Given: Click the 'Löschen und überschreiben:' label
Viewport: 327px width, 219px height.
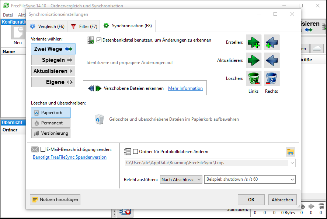Looking at the screenshot, I should (58, 103).
